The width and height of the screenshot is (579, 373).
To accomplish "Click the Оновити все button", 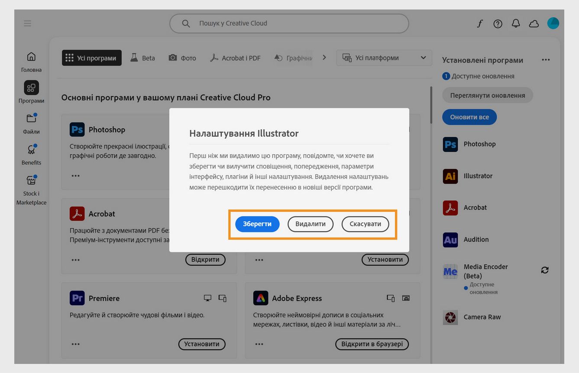I will pyautogui.click(x=469, y=117).
